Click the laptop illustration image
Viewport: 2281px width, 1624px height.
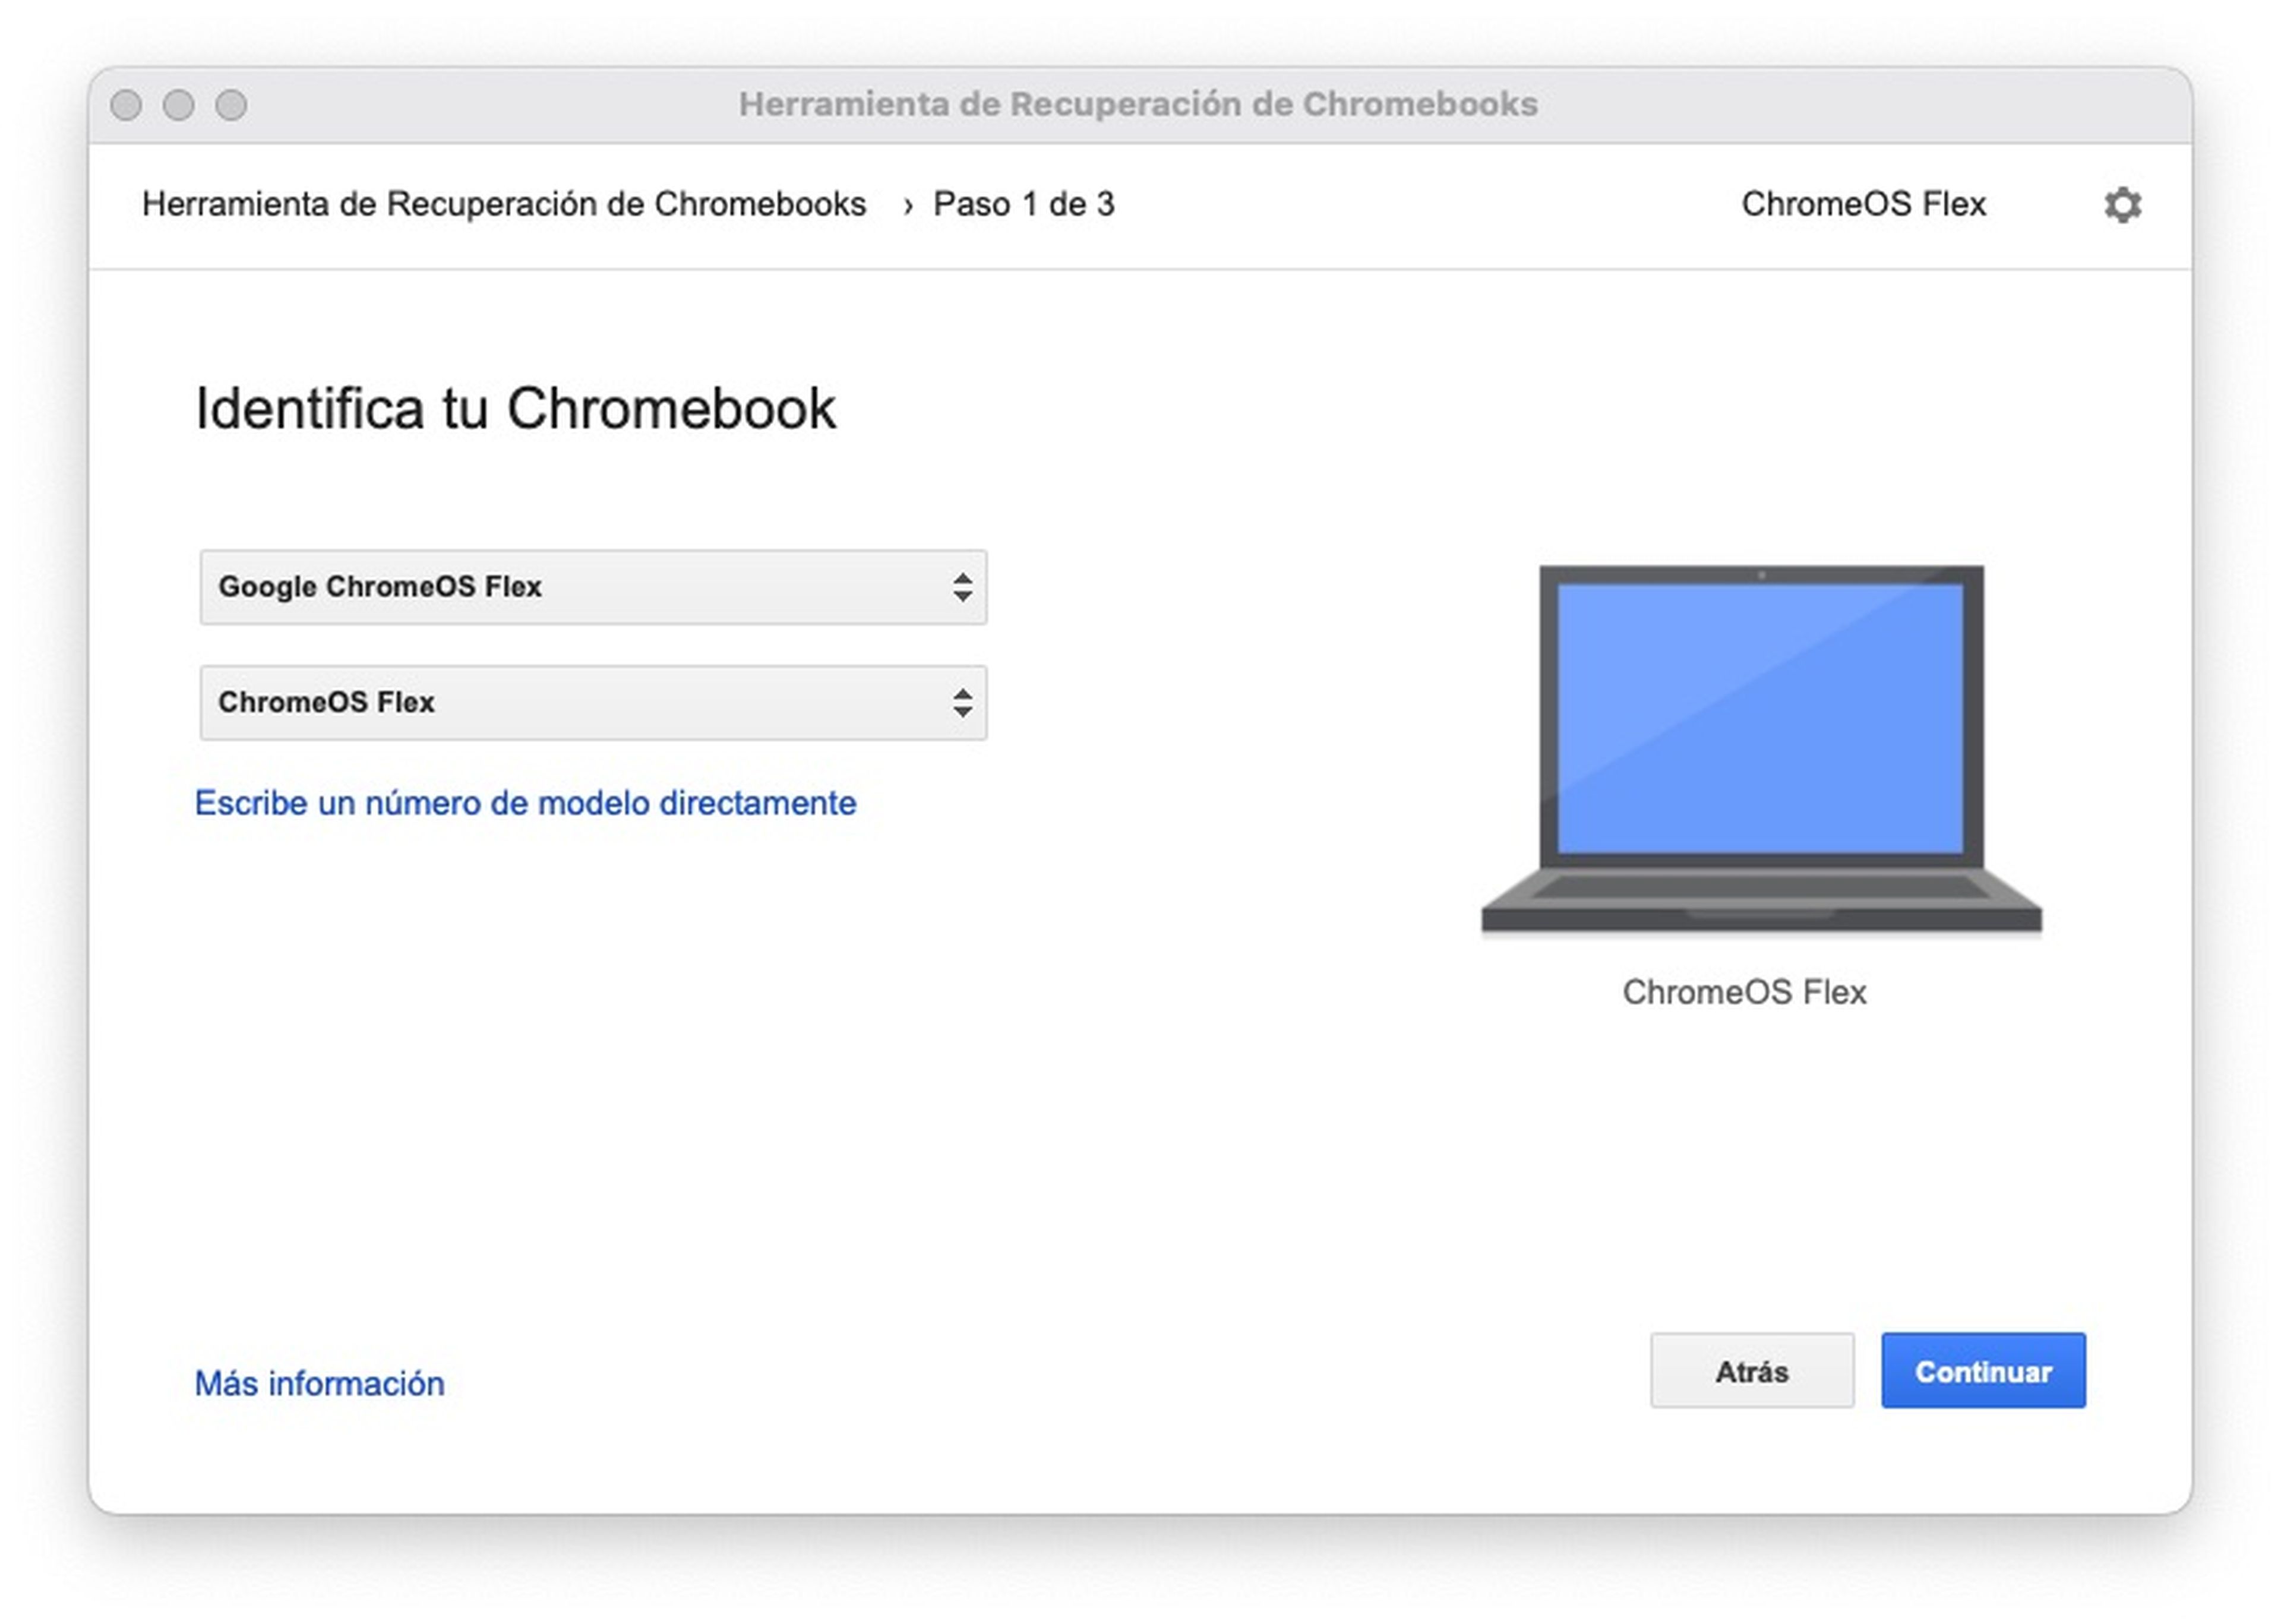click(x=1761, y=750)
